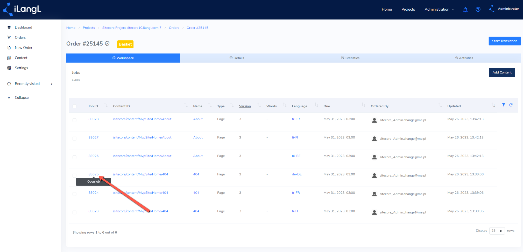Open Home breadcrumb link

[x=71, y=28]
